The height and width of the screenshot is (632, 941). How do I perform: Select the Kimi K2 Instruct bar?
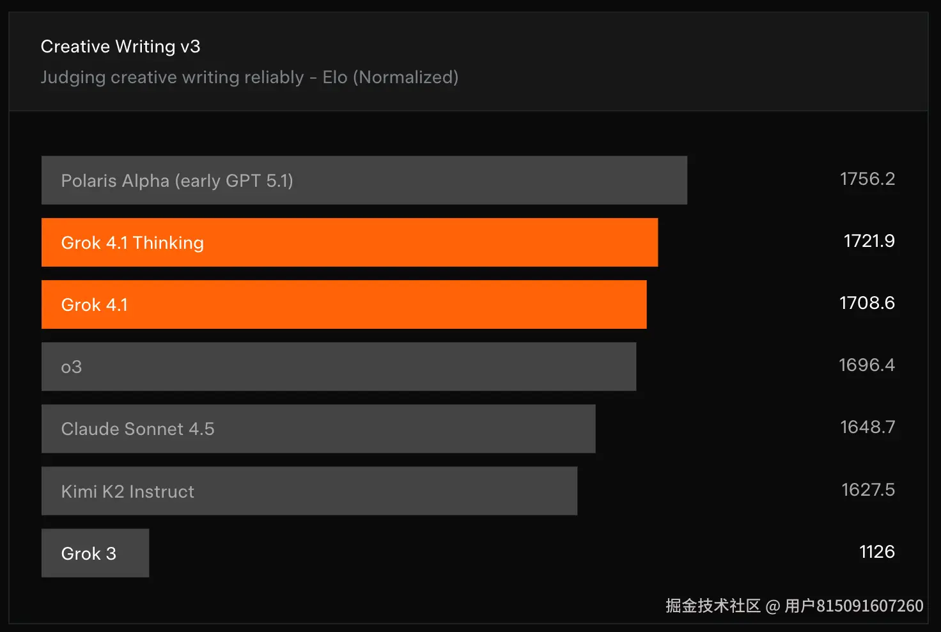[309, 491]
